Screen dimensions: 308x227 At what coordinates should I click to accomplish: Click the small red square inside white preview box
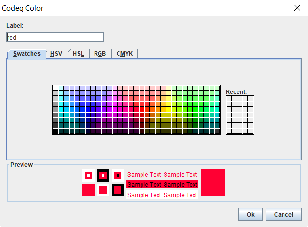[103, 190]
